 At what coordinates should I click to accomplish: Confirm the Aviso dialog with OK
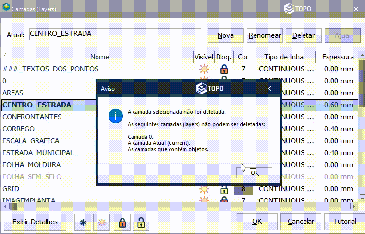coord(254,173)
